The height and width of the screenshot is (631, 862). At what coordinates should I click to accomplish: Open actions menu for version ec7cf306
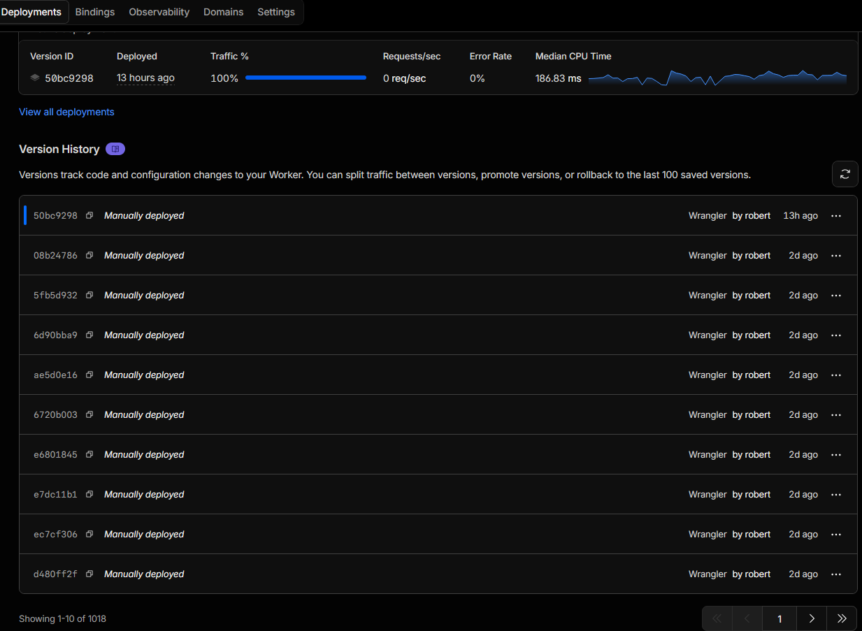point(836,535)
